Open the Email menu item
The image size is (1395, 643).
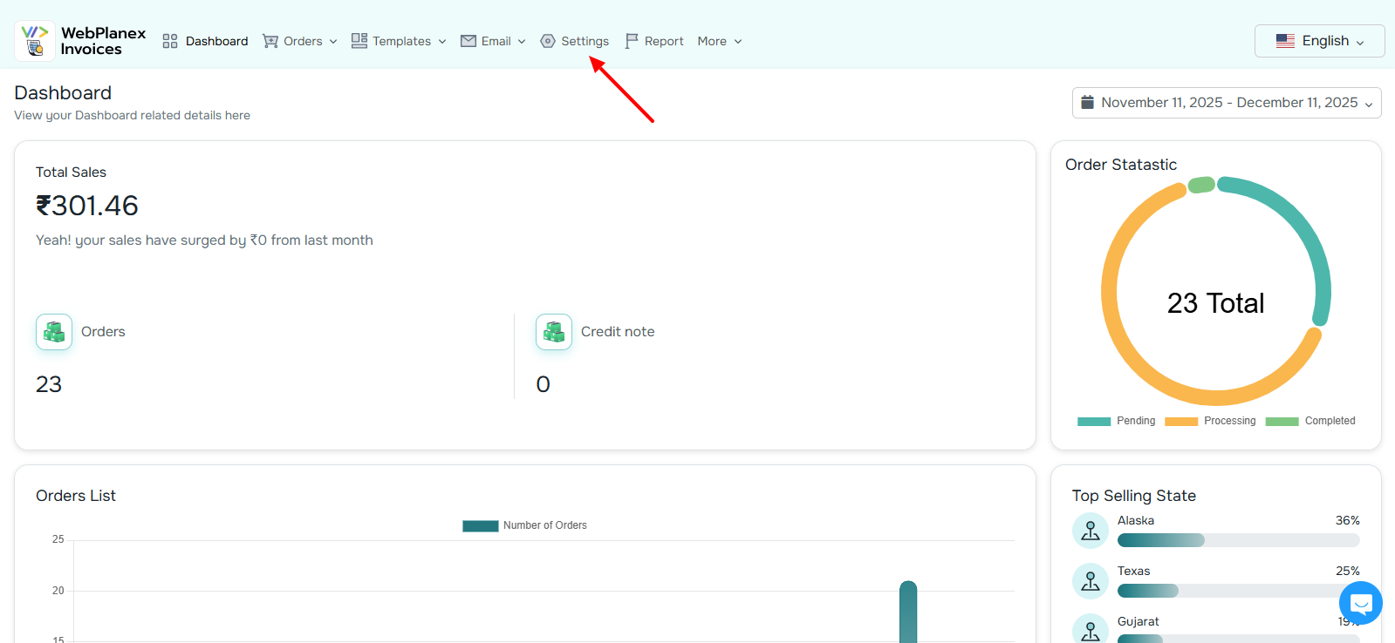494,41
